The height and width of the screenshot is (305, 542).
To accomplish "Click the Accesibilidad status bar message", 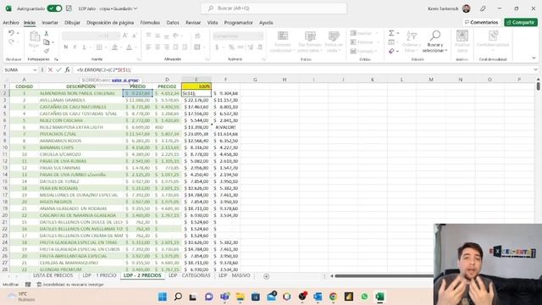I will pos(70,285).
